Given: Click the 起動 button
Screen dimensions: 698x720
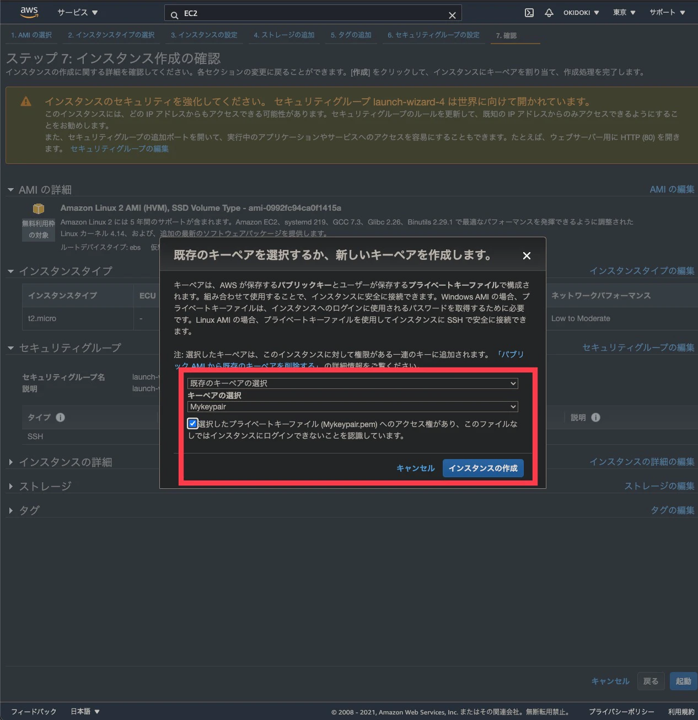Looking at the screenshot, I should click(684, 681).
